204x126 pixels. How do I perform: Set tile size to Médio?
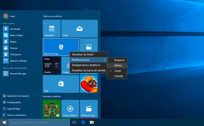[x=117, y=65]
